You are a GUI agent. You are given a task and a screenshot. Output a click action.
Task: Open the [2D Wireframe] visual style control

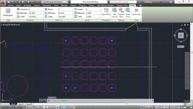click(x=14, y=25)
